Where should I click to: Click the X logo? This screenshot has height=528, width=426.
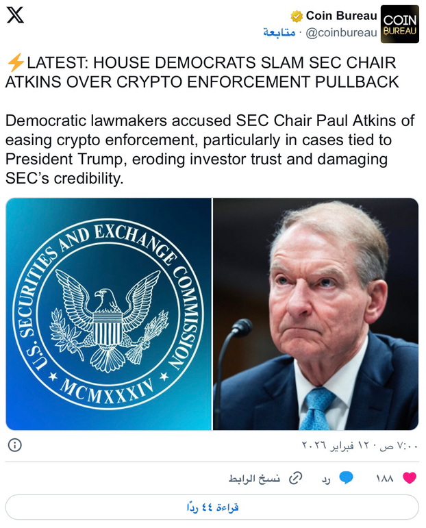click(15, 15)
